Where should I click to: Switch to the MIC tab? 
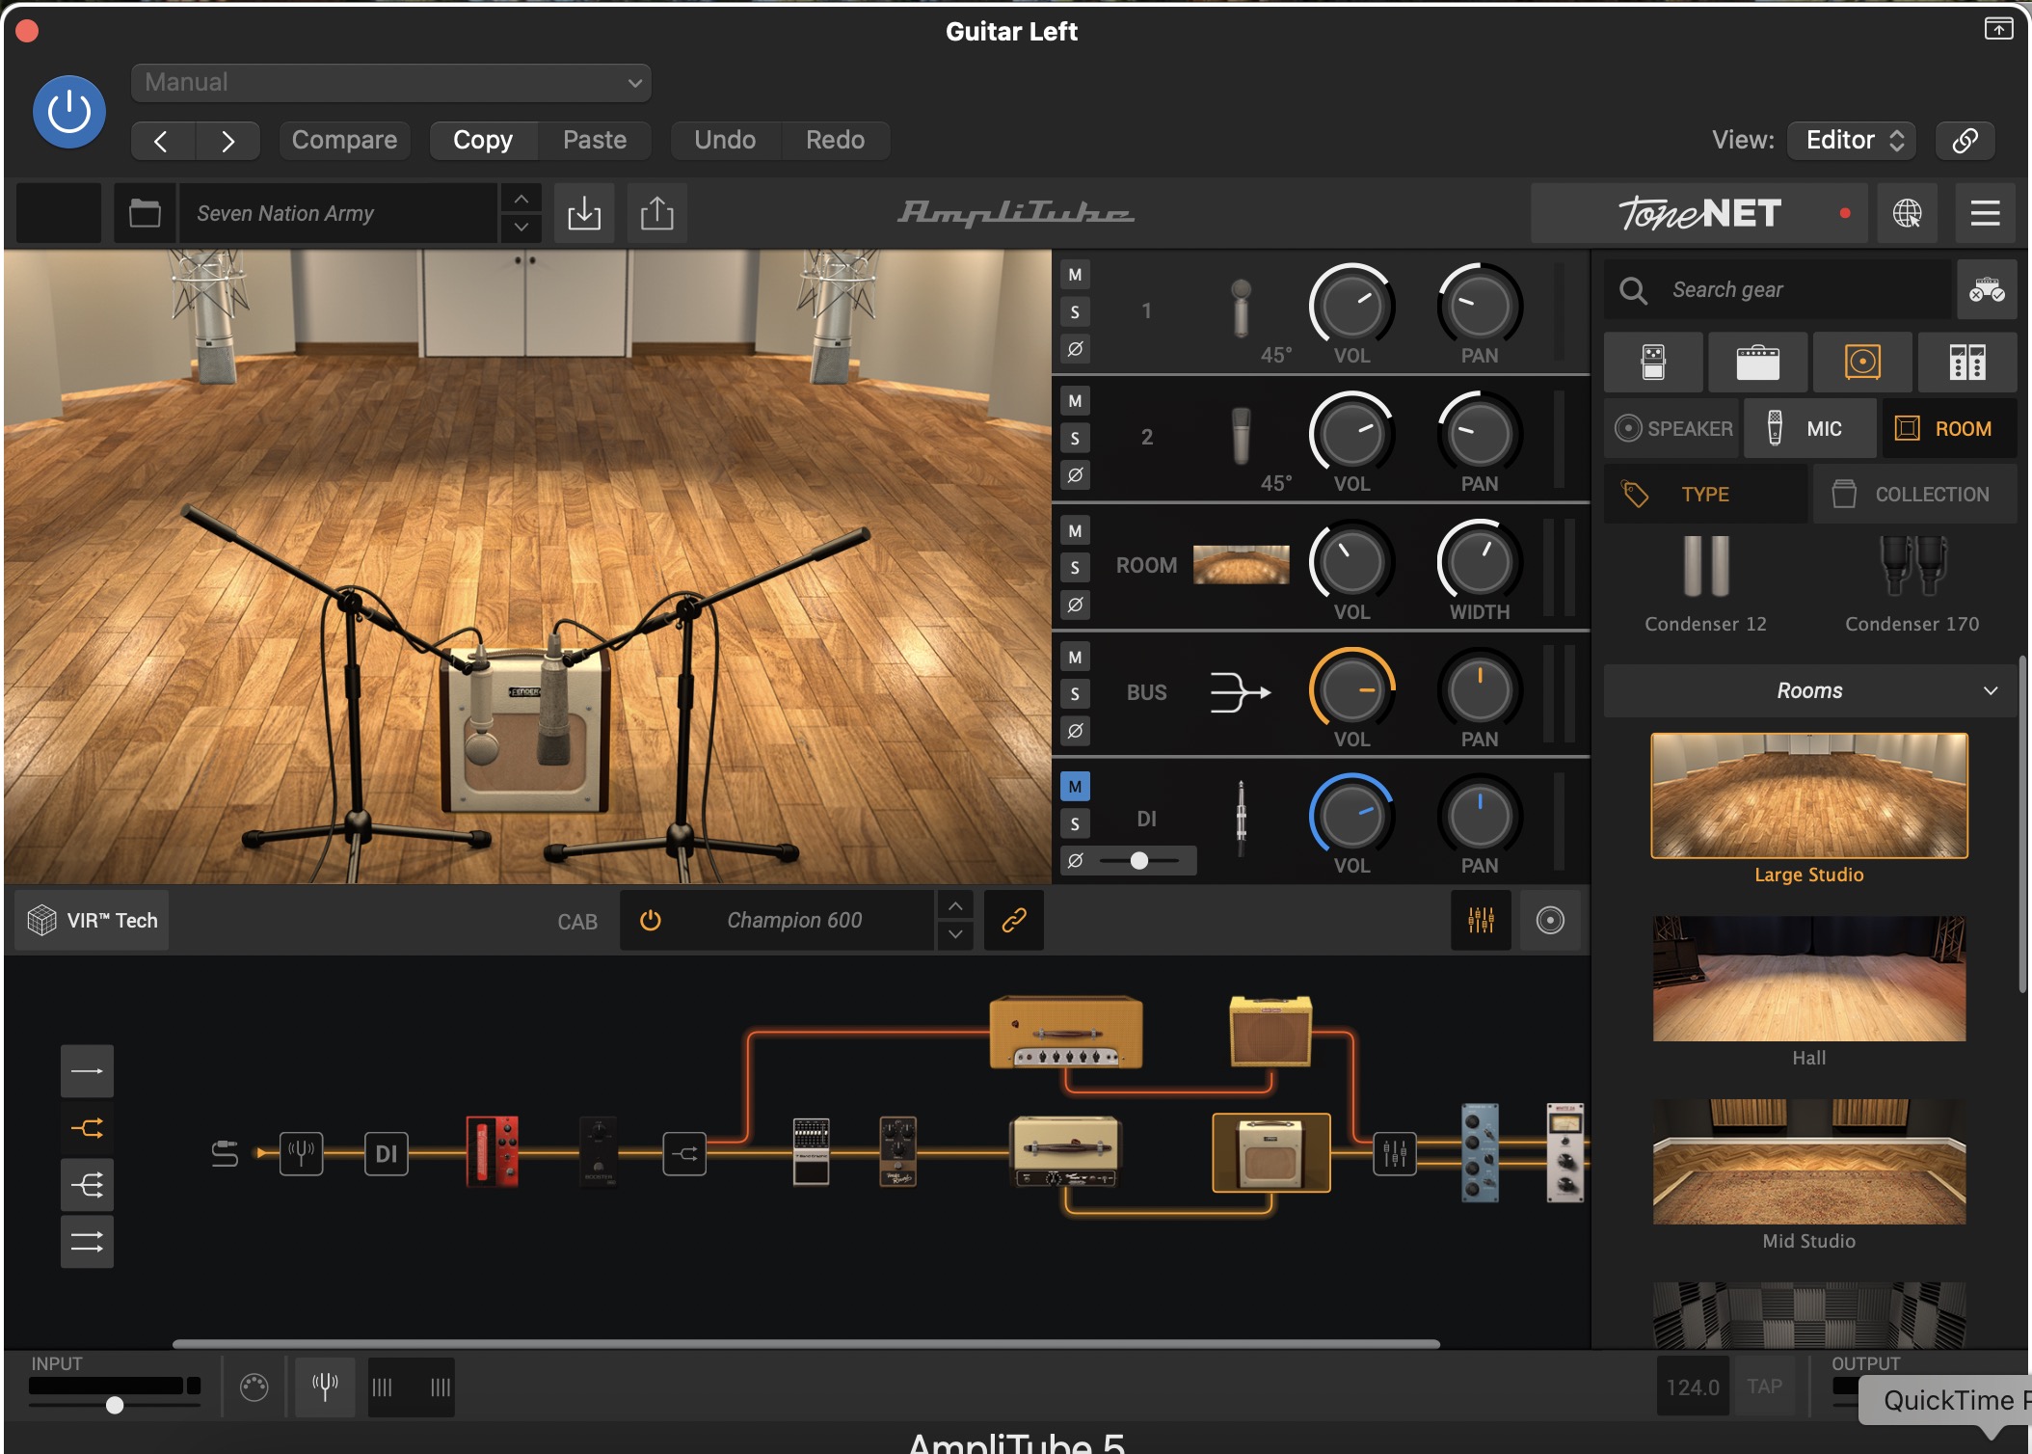point(1809,429)
